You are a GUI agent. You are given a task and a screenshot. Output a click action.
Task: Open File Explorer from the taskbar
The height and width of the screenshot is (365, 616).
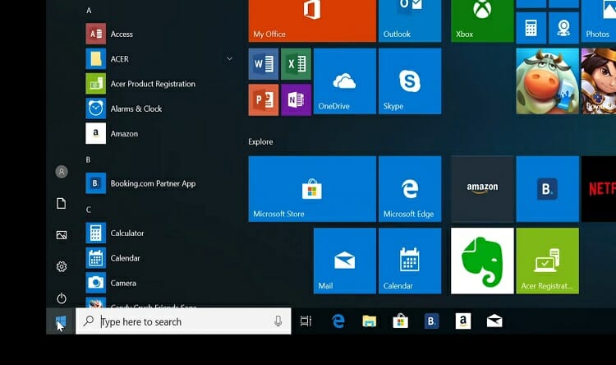[370, 321]
